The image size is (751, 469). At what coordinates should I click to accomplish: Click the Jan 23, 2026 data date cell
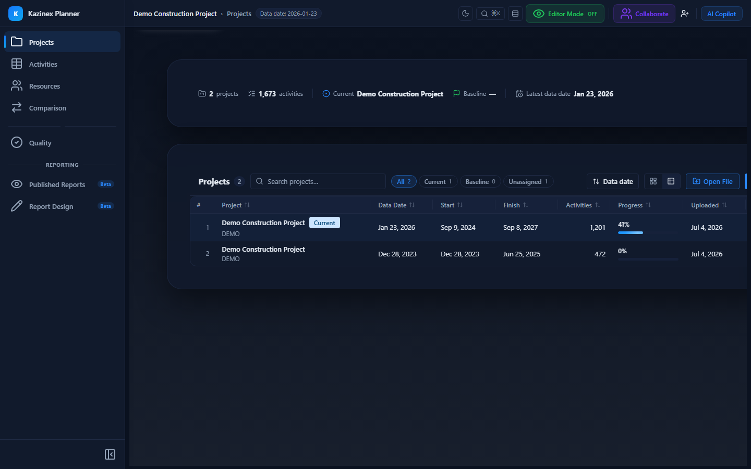click(396, 227)
